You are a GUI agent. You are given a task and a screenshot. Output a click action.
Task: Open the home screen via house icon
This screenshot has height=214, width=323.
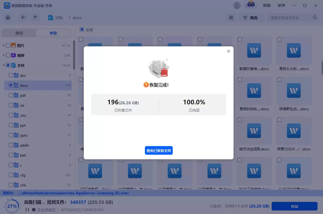pos(8,17)
